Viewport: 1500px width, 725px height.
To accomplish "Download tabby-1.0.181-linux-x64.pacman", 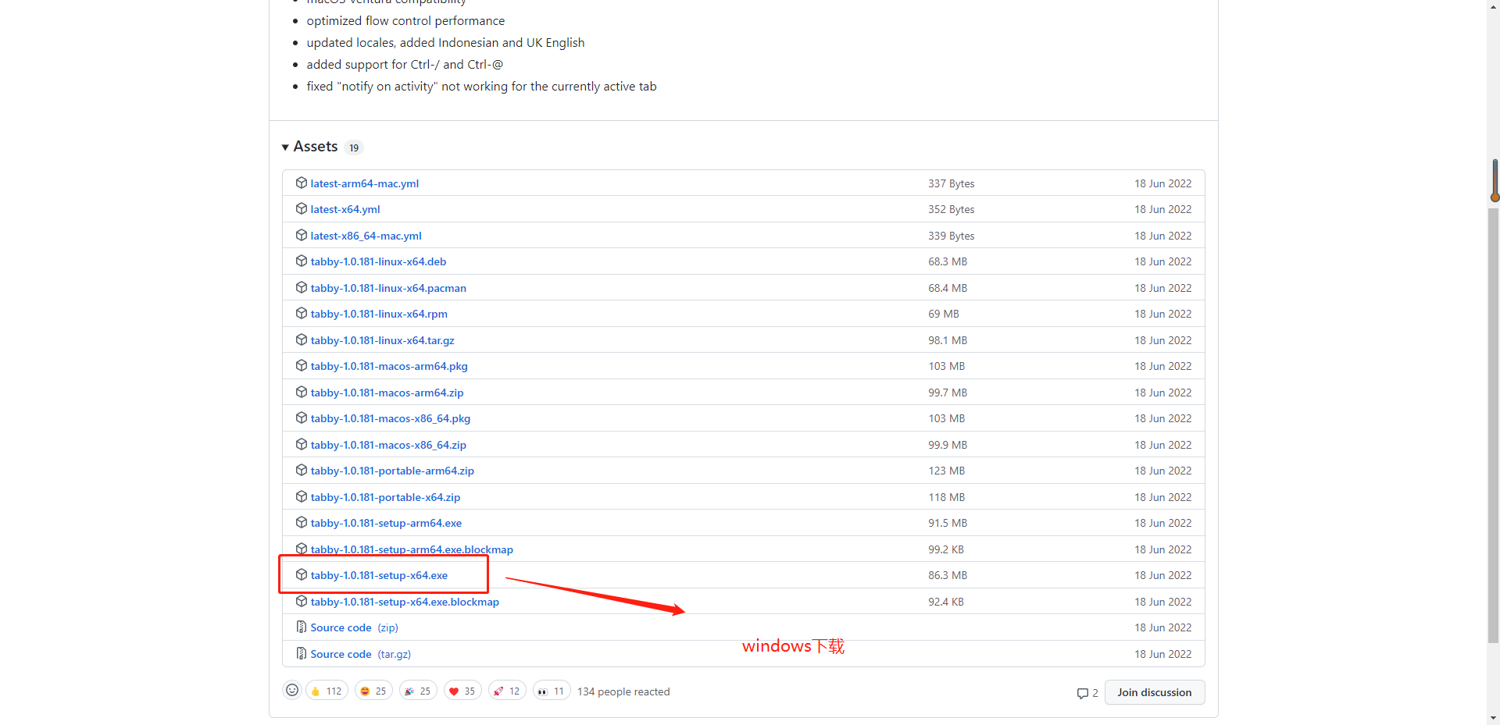I will click(388, 288).
